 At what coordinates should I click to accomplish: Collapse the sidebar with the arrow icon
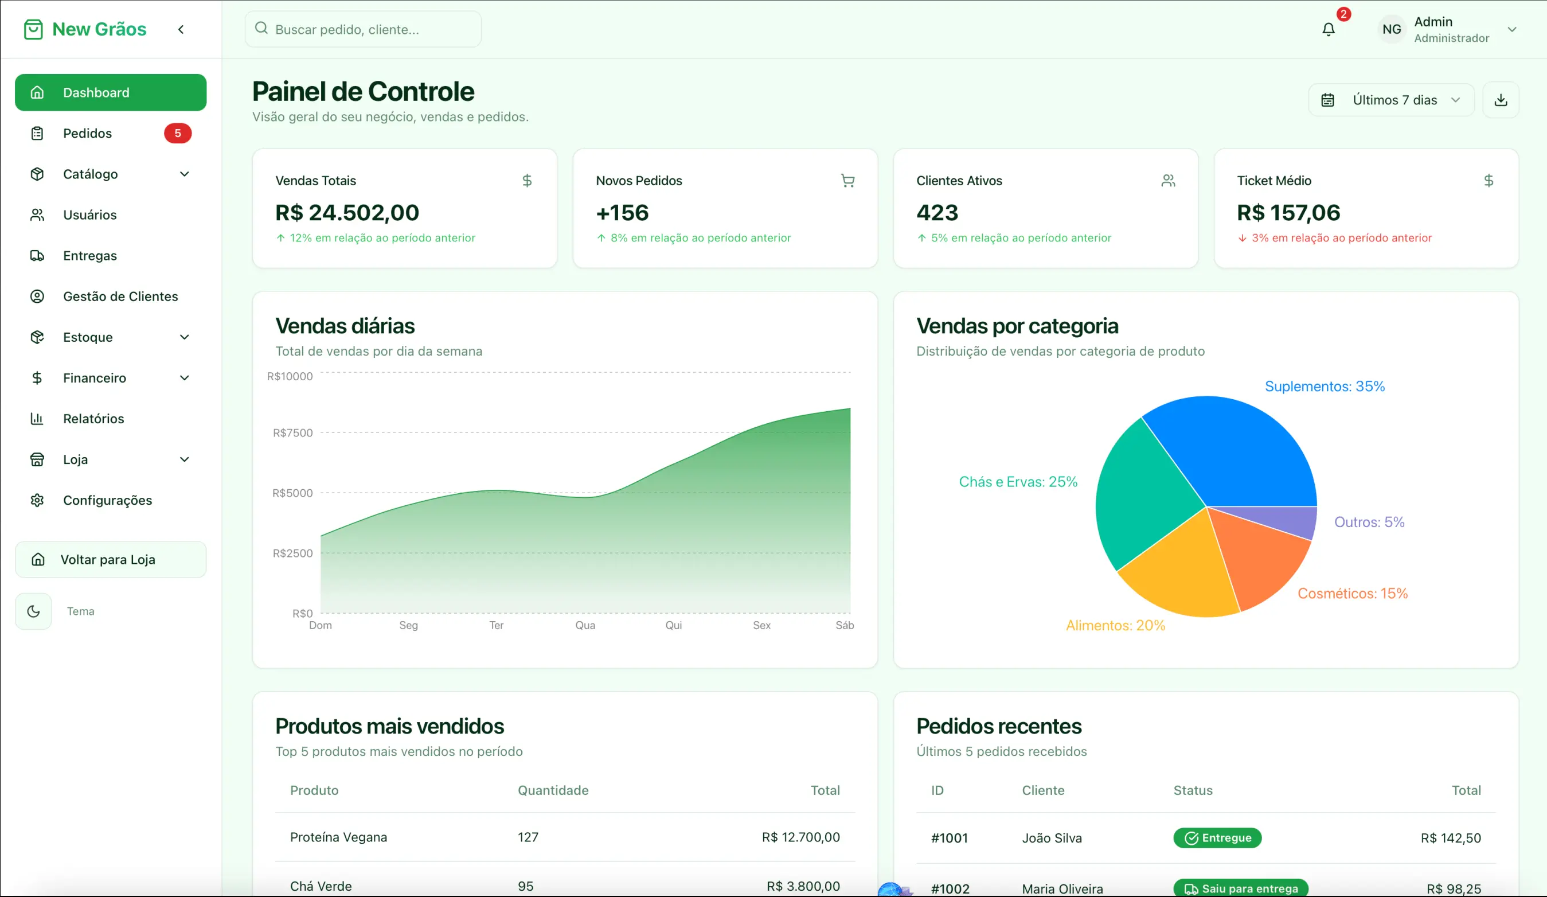[x=181, y=29]
